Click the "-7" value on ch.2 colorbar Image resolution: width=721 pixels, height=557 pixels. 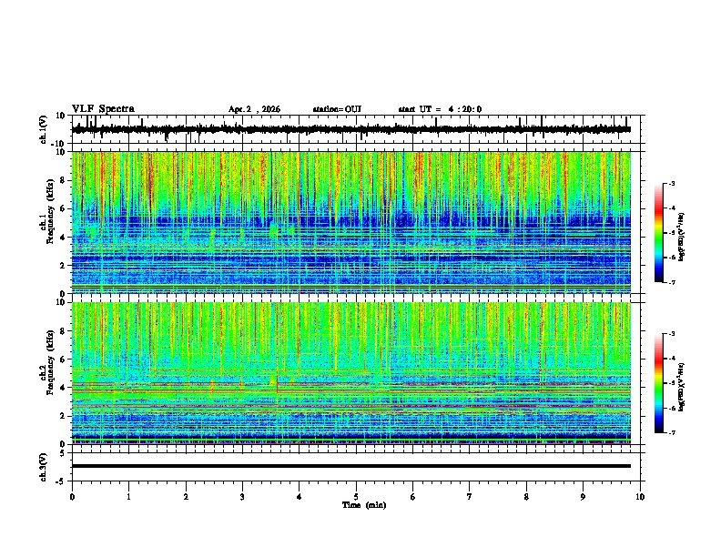[x=671, y=432]
